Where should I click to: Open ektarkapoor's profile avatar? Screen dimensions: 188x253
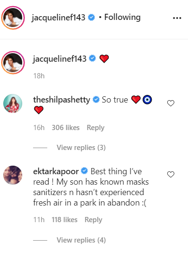tap(13, 175)
